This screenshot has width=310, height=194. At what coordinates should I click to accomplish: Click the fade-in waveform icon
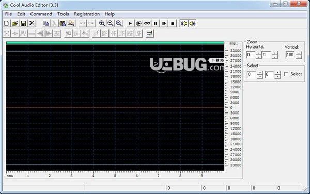[x=40, y=34]
